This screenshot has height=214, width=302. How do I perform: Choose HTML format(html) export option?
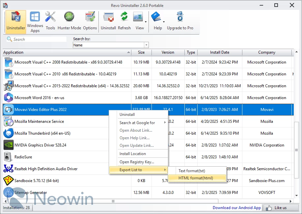click(197, 178)
